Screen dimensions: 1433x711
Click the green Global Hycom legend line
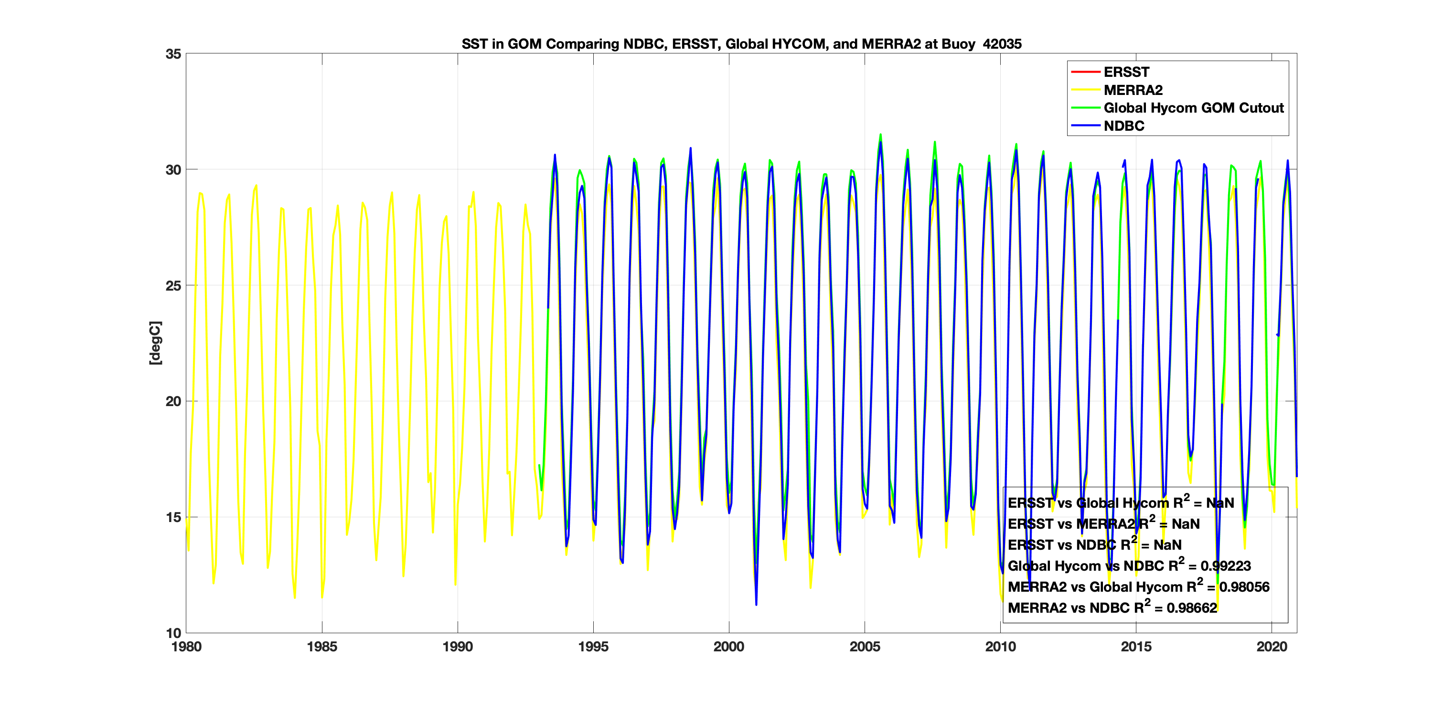pos(1085,108)
